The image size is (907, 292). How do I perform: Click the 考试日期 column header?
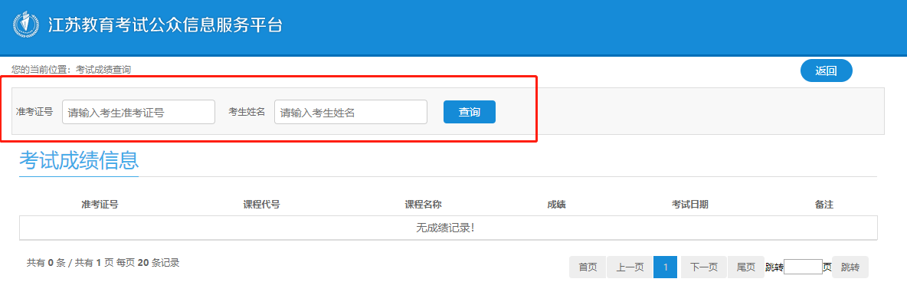[x=689, y=205]
